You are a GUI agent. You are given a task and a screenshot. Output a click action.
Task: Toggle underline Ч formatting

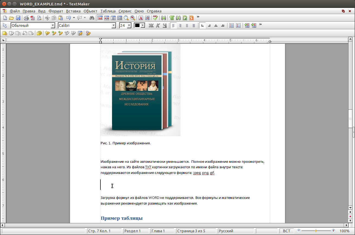tap(164, 26)
